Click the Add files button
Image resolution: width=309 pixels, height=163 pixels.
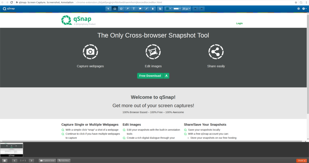[64, 160]
